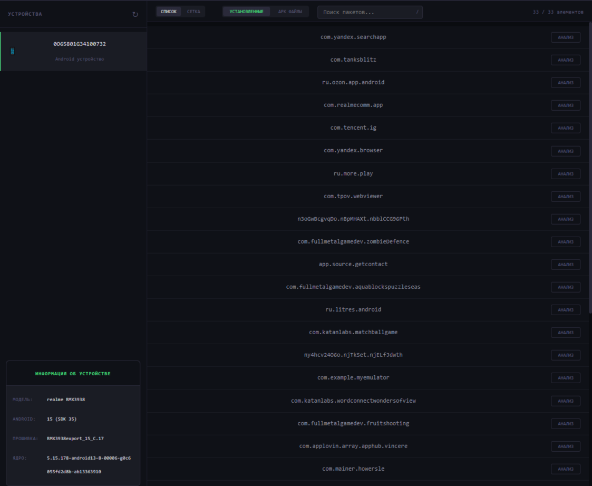The image size is (592, 486).
Task: Select package com.katanlabs.matchballgame
Action: (x=353, y=332)
